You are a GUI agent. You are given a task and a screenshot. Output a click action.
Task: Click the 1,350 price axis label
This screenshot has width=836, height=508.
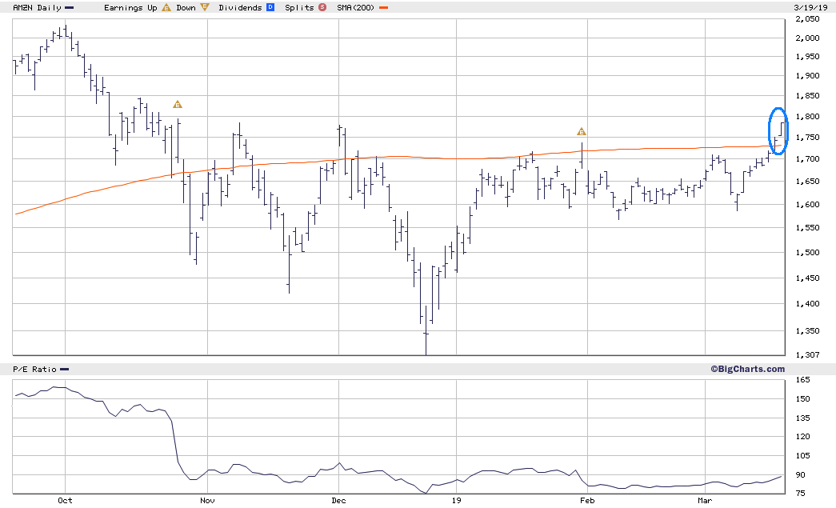pyautogui.click(x=807, y=331)
